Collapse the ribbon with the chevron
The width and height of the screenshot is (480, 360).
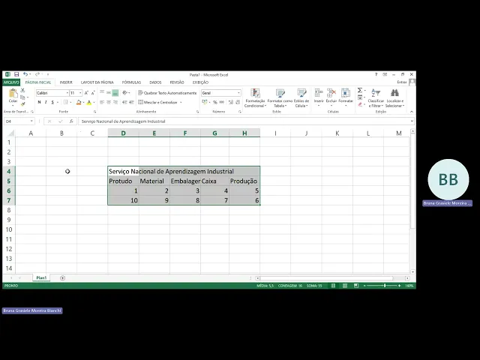[412, 112]
